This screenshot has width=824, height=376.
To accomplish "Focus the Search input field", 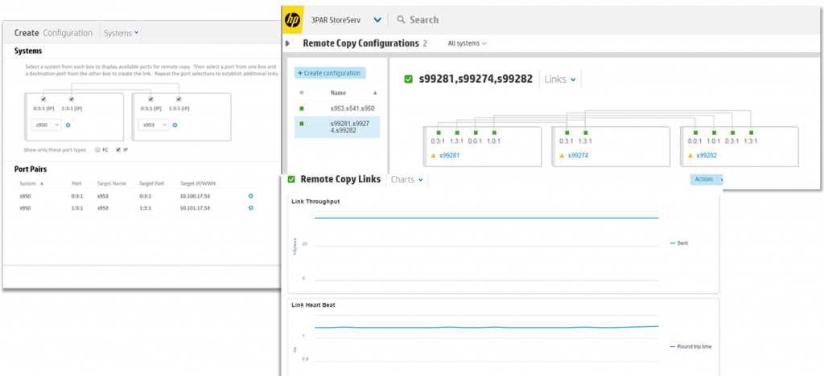I will click(x=424, y=20).
